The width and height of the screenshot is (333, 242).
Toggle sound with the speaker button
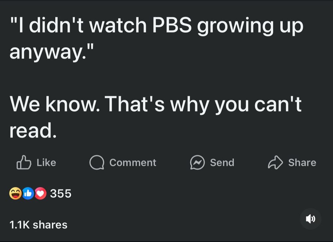310,219
